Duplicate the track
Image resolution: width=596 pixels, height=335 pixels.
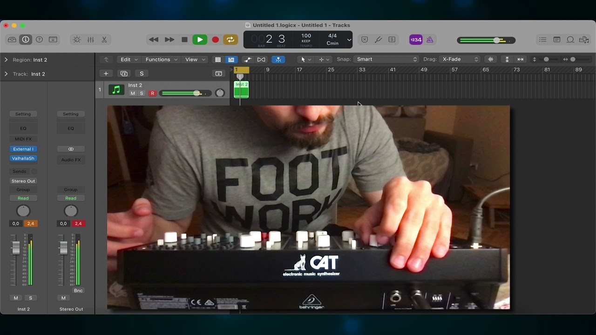pyautogui.click(x=124, y=74)
